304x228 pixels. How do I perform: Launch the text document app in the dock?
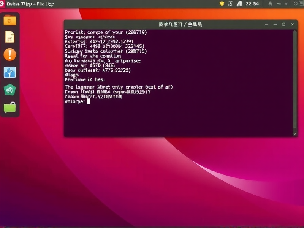pyautogui.click(x=9, y=37)
